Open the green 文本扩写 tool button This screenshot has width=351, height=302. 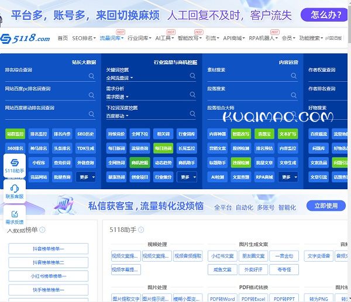pyautogui.click(x=288, y=134)
